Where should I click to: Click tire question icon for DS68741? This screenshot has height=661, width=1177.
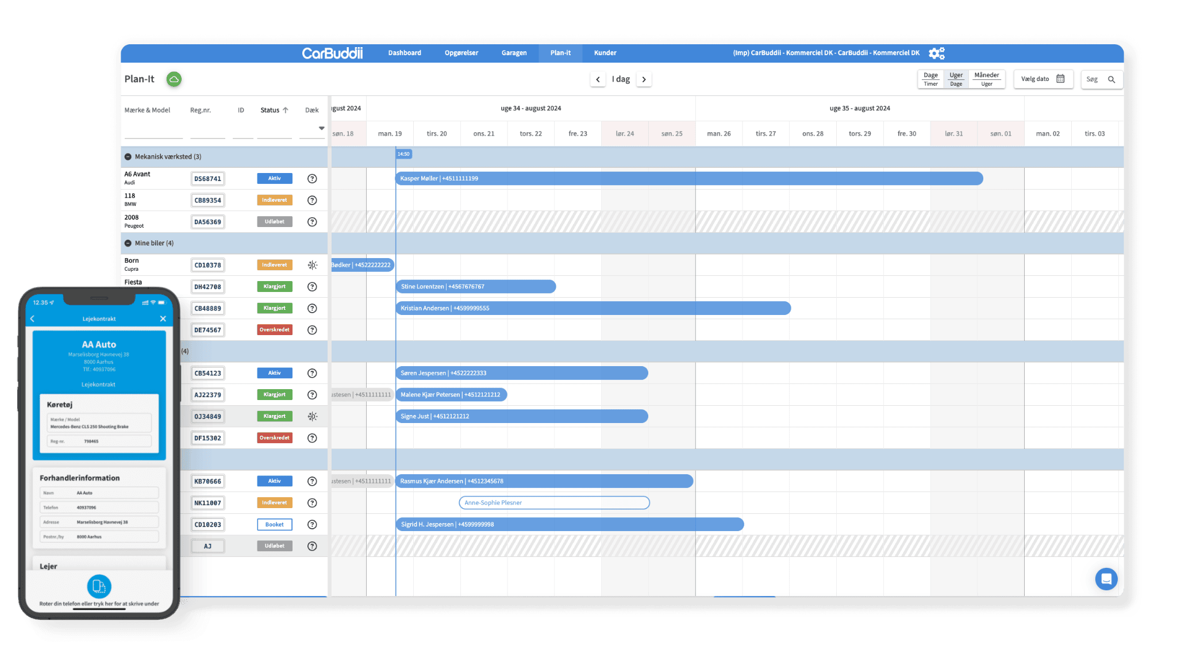(312, 179)
